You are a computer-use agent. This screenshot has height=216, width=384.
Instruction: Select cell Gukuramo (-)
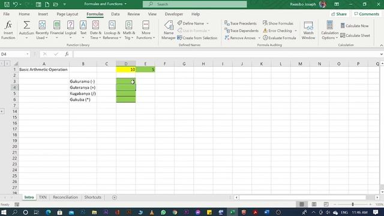(83, 82)
